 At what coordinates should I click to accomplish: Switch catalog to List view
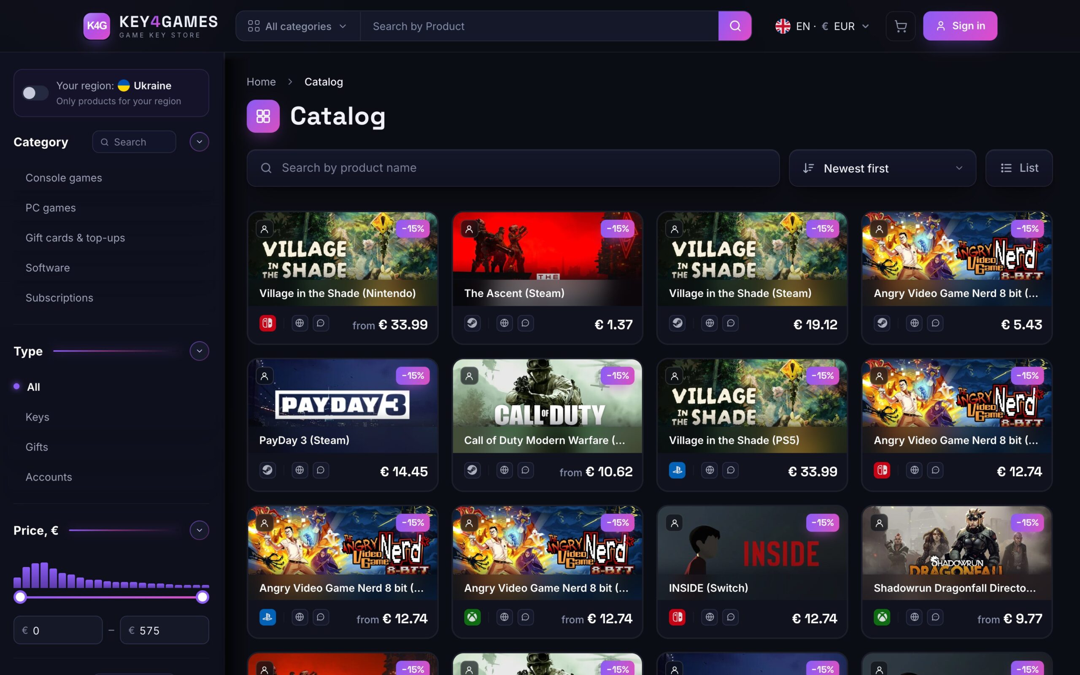coord(1019,168)
